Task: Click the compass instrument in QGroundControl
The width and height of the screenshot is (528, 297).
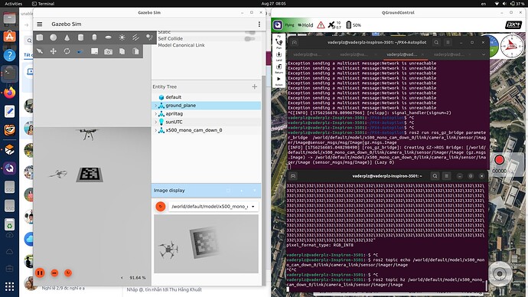Action: tap(512, 46)
